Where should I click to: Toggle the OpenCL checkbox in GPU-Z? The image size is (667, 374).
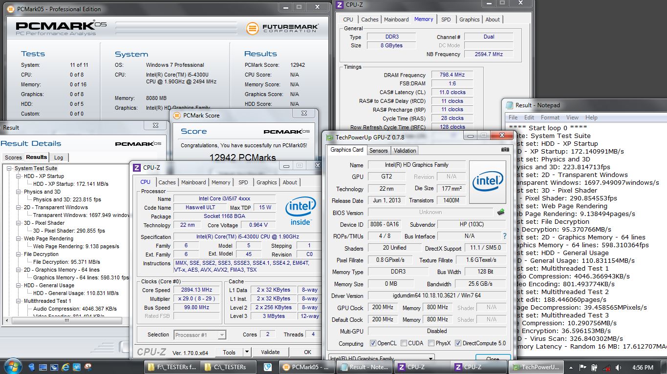[373, 343]
